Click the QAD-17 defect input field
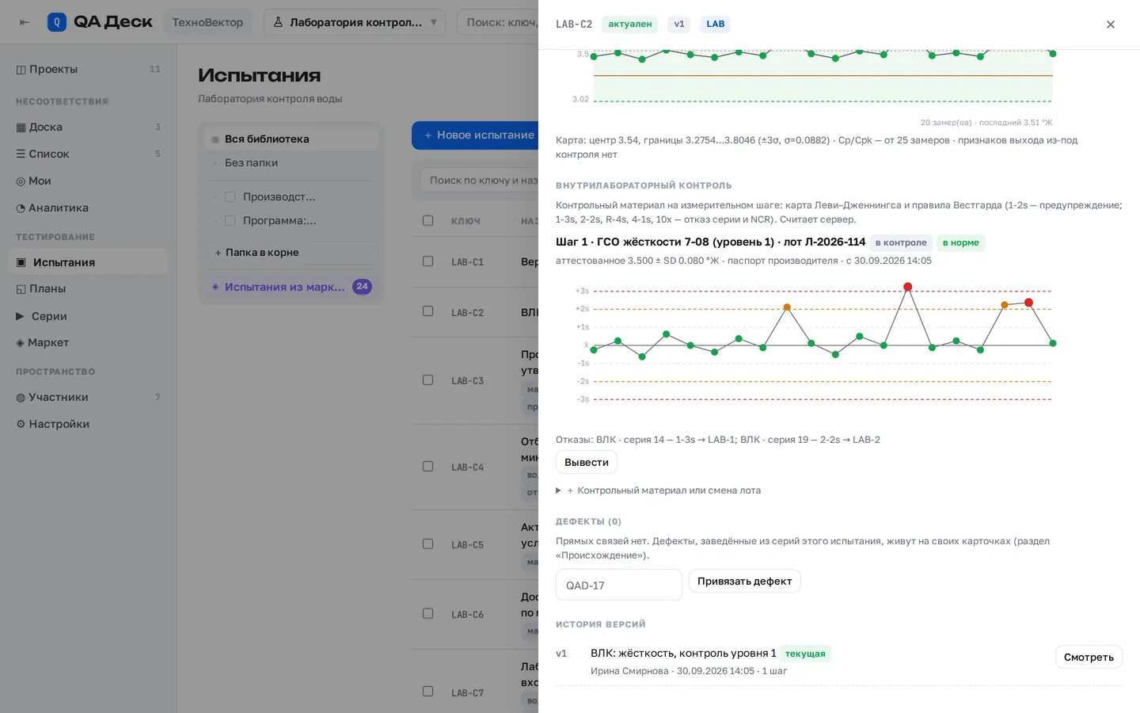The width and height of the screenshot is (1140, 713). (x=619, y=585)
